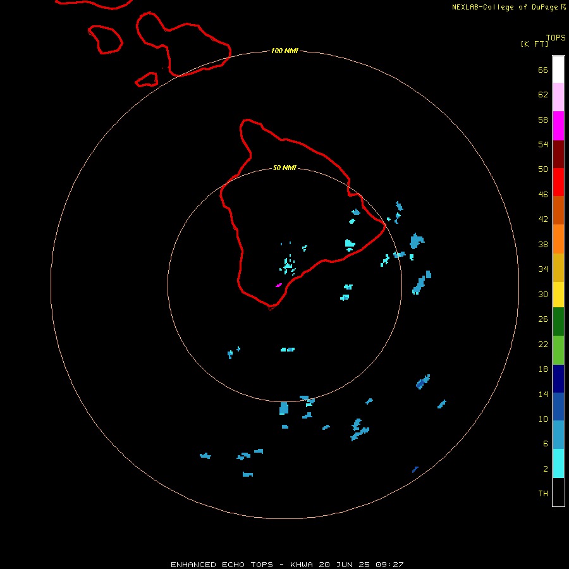Image resolution: width=569 pixels, height=569 pixels.
Task: Click the "09:27" timestamp
Action: click(389, 565)
